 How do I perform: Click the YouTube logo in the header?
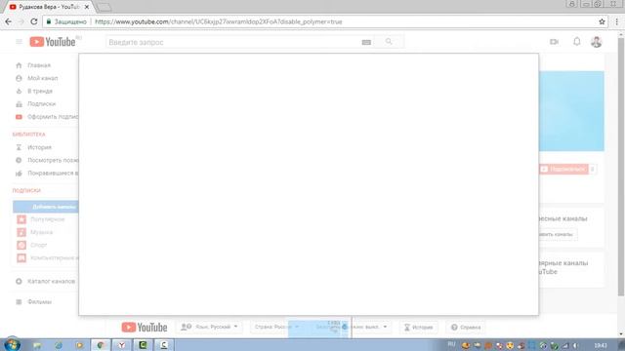click(53, 42)
